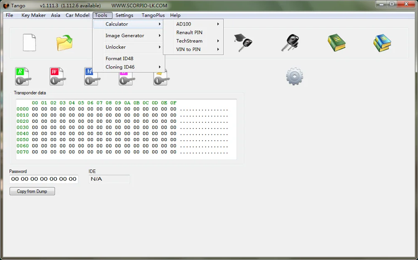Select the M-labeled key icon
418x260 pixels.
point(92,76)
